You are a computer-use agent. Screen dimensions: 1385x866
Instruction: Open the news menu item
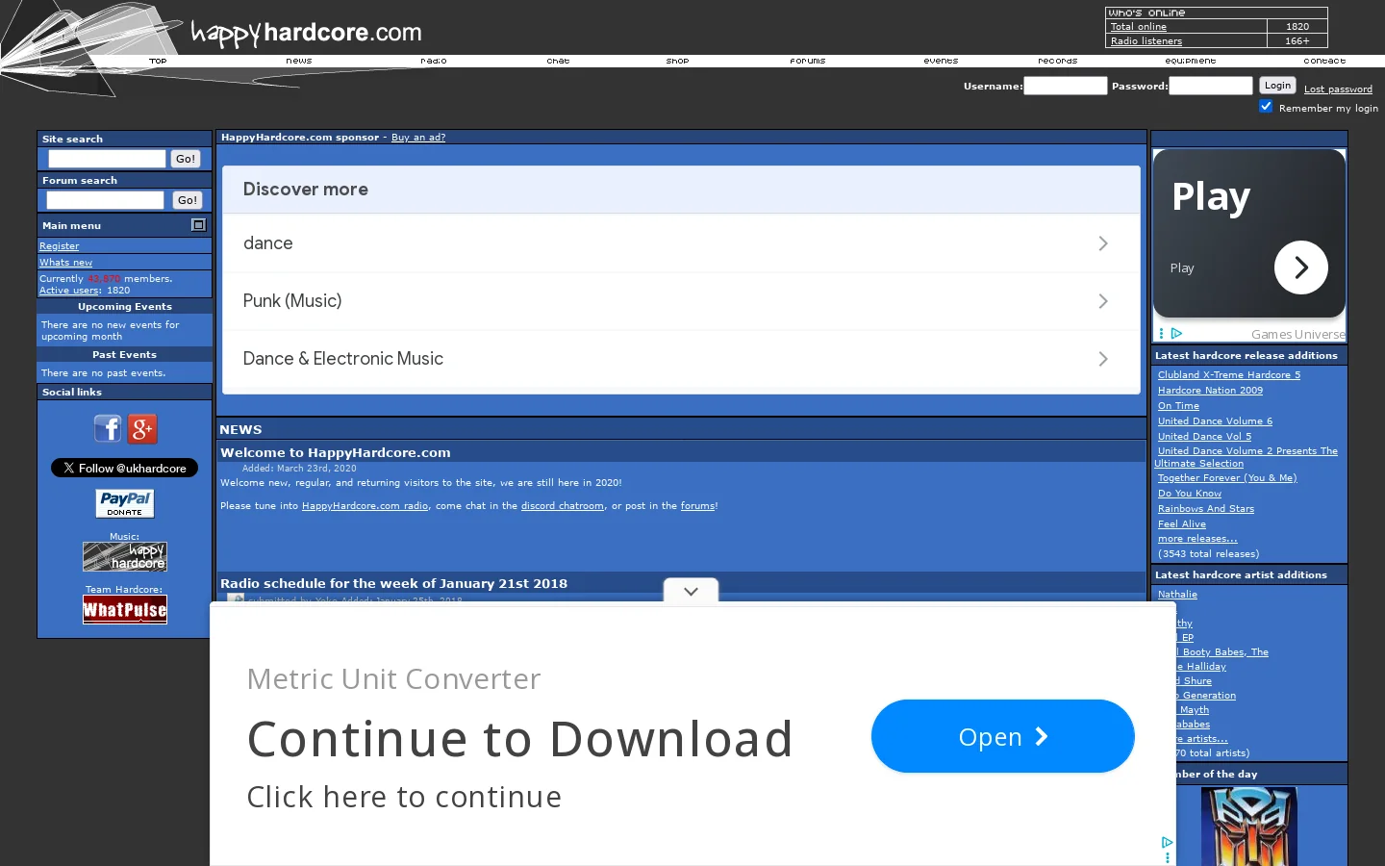[299, 61]
